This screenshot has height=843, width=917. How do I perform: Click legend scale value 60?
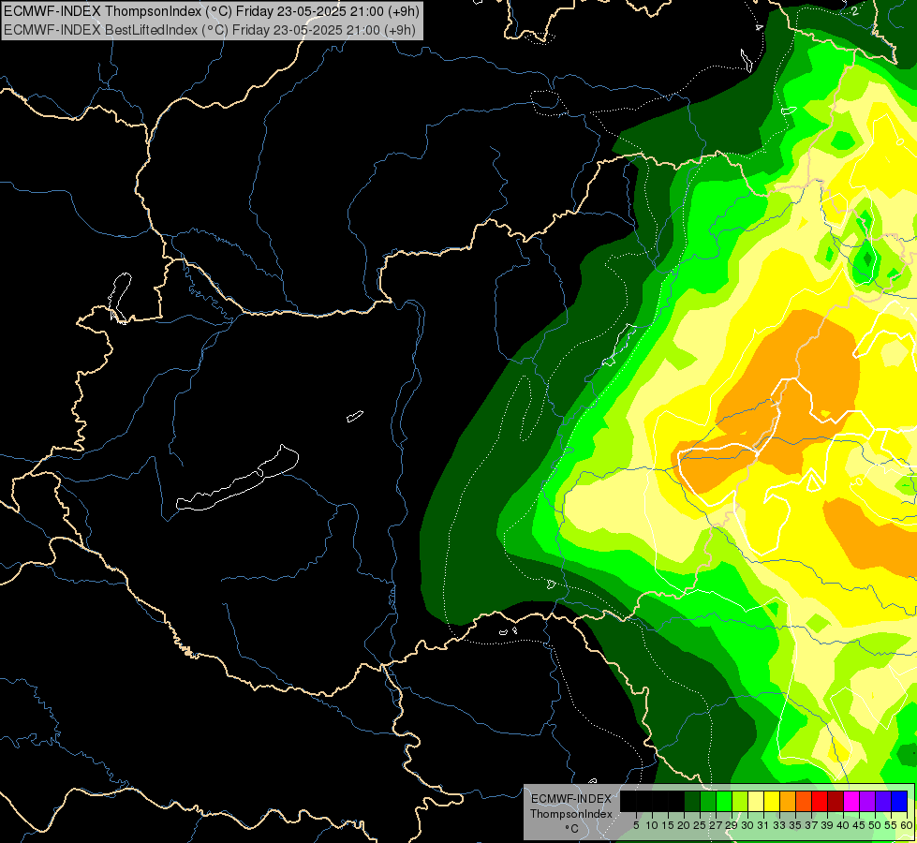tap(907, 825)
